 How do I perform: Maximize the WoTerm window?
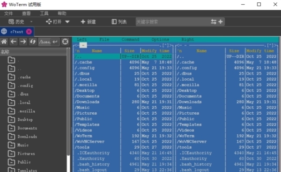point(259,4)
